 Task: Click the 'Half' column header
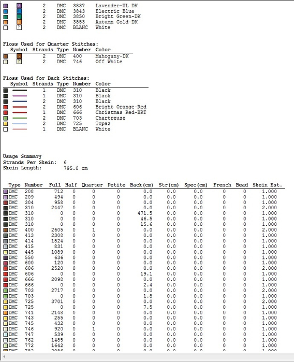point(71,185)
